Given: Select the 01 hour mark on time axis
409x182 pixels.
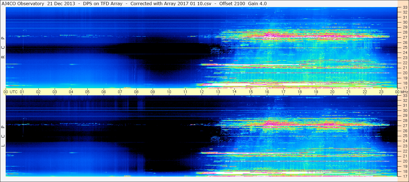Looking at the screenshot, I should [x=22, y=92].
